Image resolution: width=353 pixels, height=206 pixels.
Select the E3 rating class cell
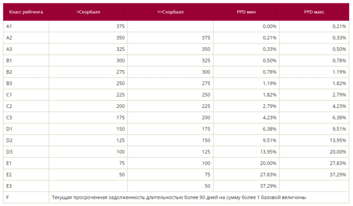pos(9,186)
